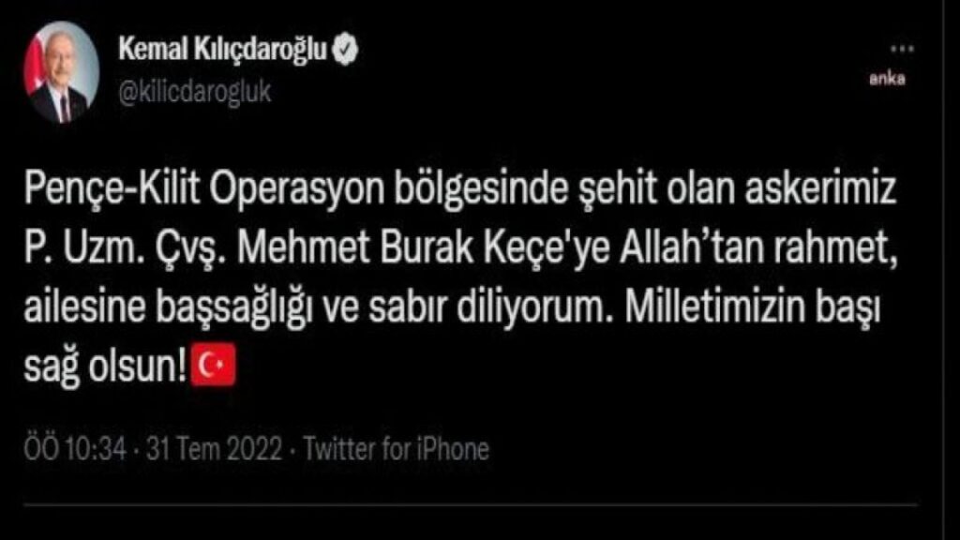Open Kemal Kılıçdaroğlu's profile picture
960x540 pixels.
click(61, 71)
